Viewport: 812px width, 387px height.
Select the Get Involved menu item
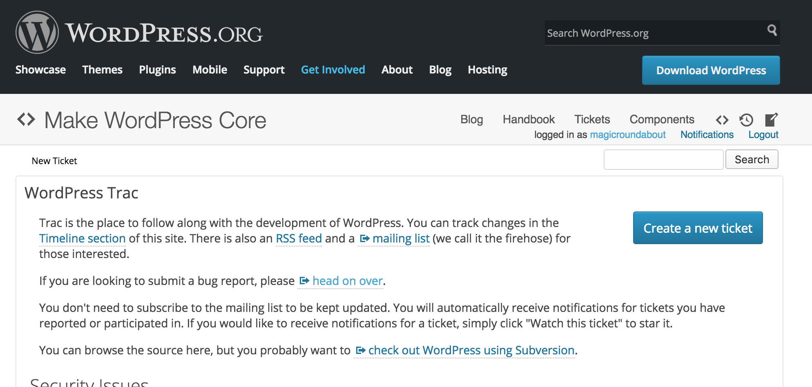333,70
